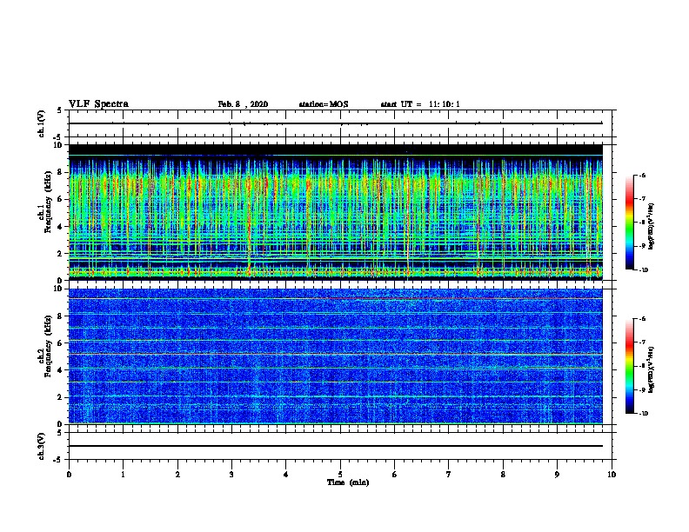Click inside the ch.1 spectrogram panel

coord(336,212)
